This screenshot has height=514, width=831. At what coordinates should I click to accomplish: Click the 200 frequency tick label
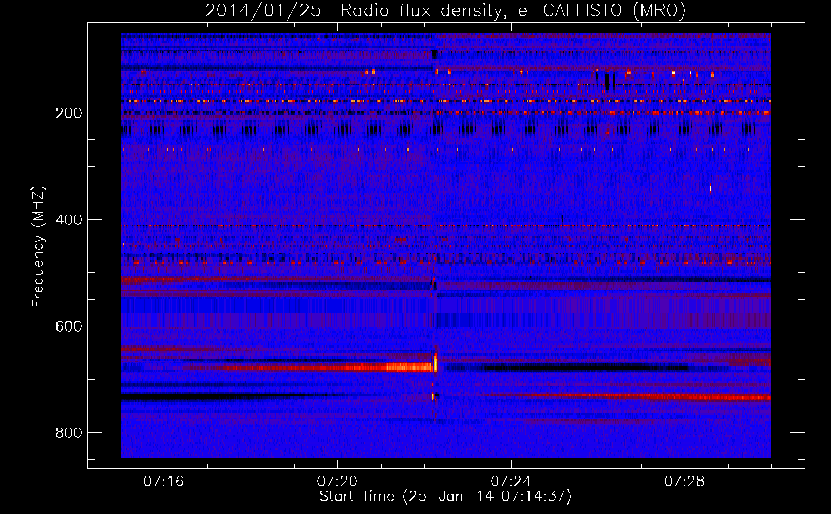(69, 113)
